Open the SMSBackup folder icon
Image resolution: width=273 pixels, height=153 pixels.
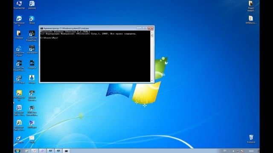251,20
